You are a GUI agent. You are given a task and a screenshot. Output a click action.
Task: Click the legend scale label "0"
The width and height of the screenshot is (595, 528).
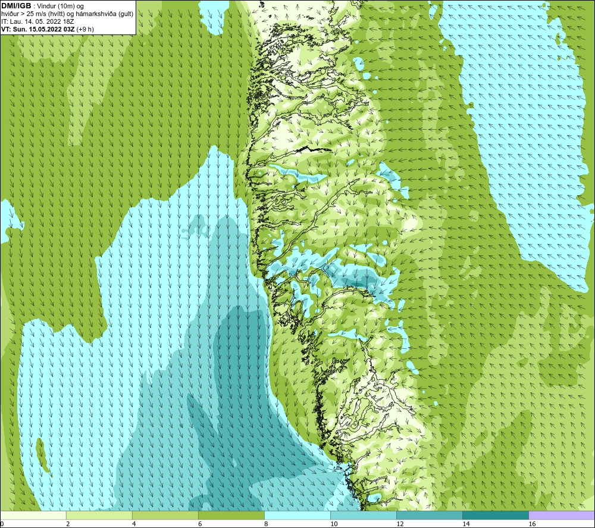(2, 524)
